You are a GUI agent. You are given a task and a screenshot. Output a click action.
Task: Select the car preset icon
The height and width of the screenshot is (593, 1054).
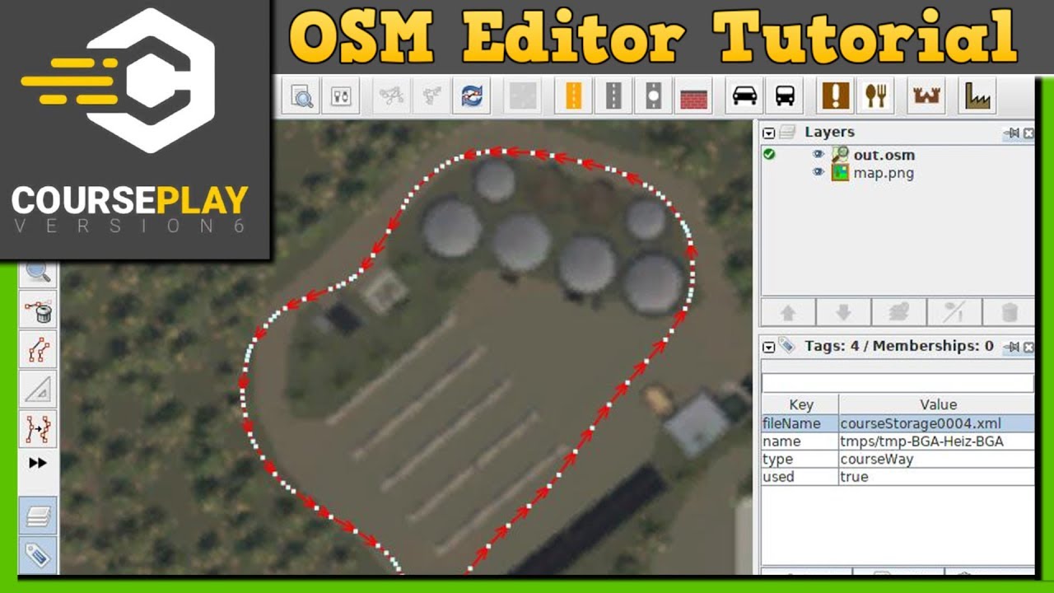(x=744, y=96)
